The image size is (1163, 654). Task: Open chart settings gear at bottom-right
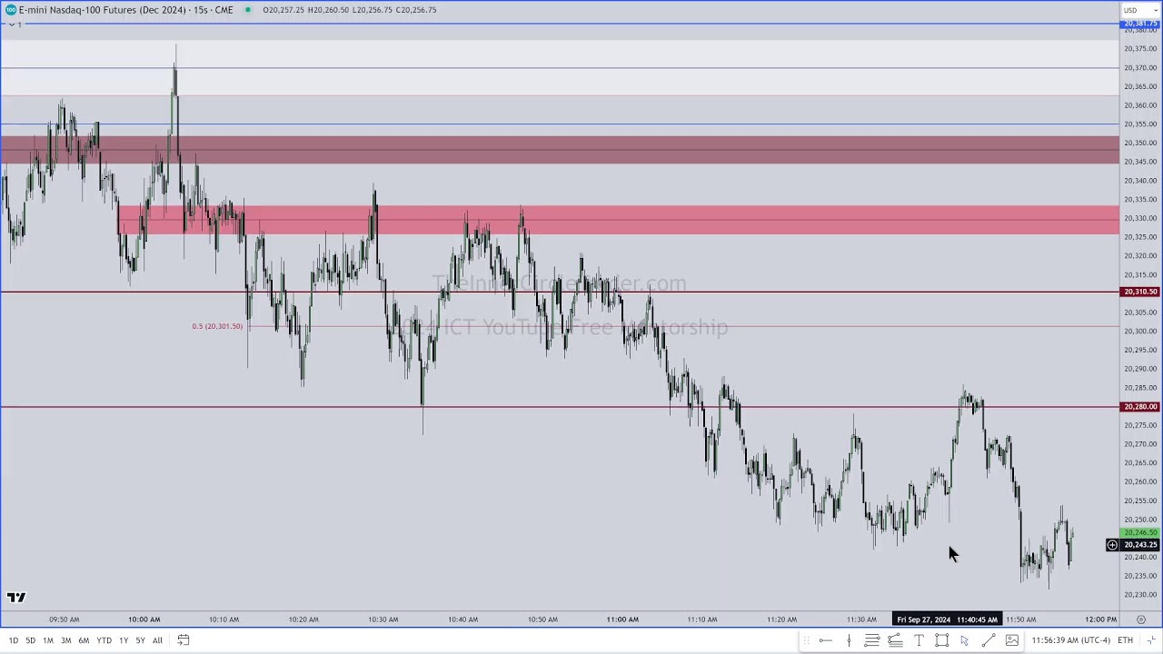pos(1141,619)
